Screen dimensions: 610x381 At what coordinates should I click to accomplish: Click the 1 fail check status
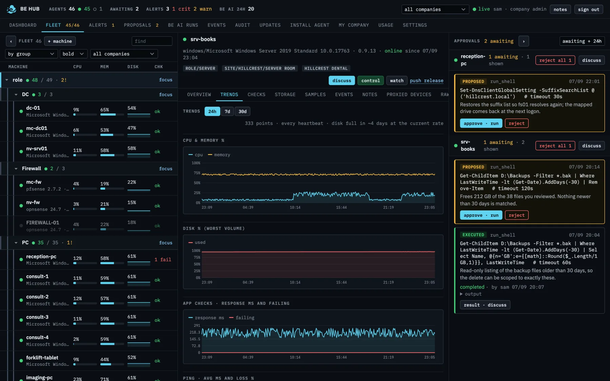pos(163,260)
